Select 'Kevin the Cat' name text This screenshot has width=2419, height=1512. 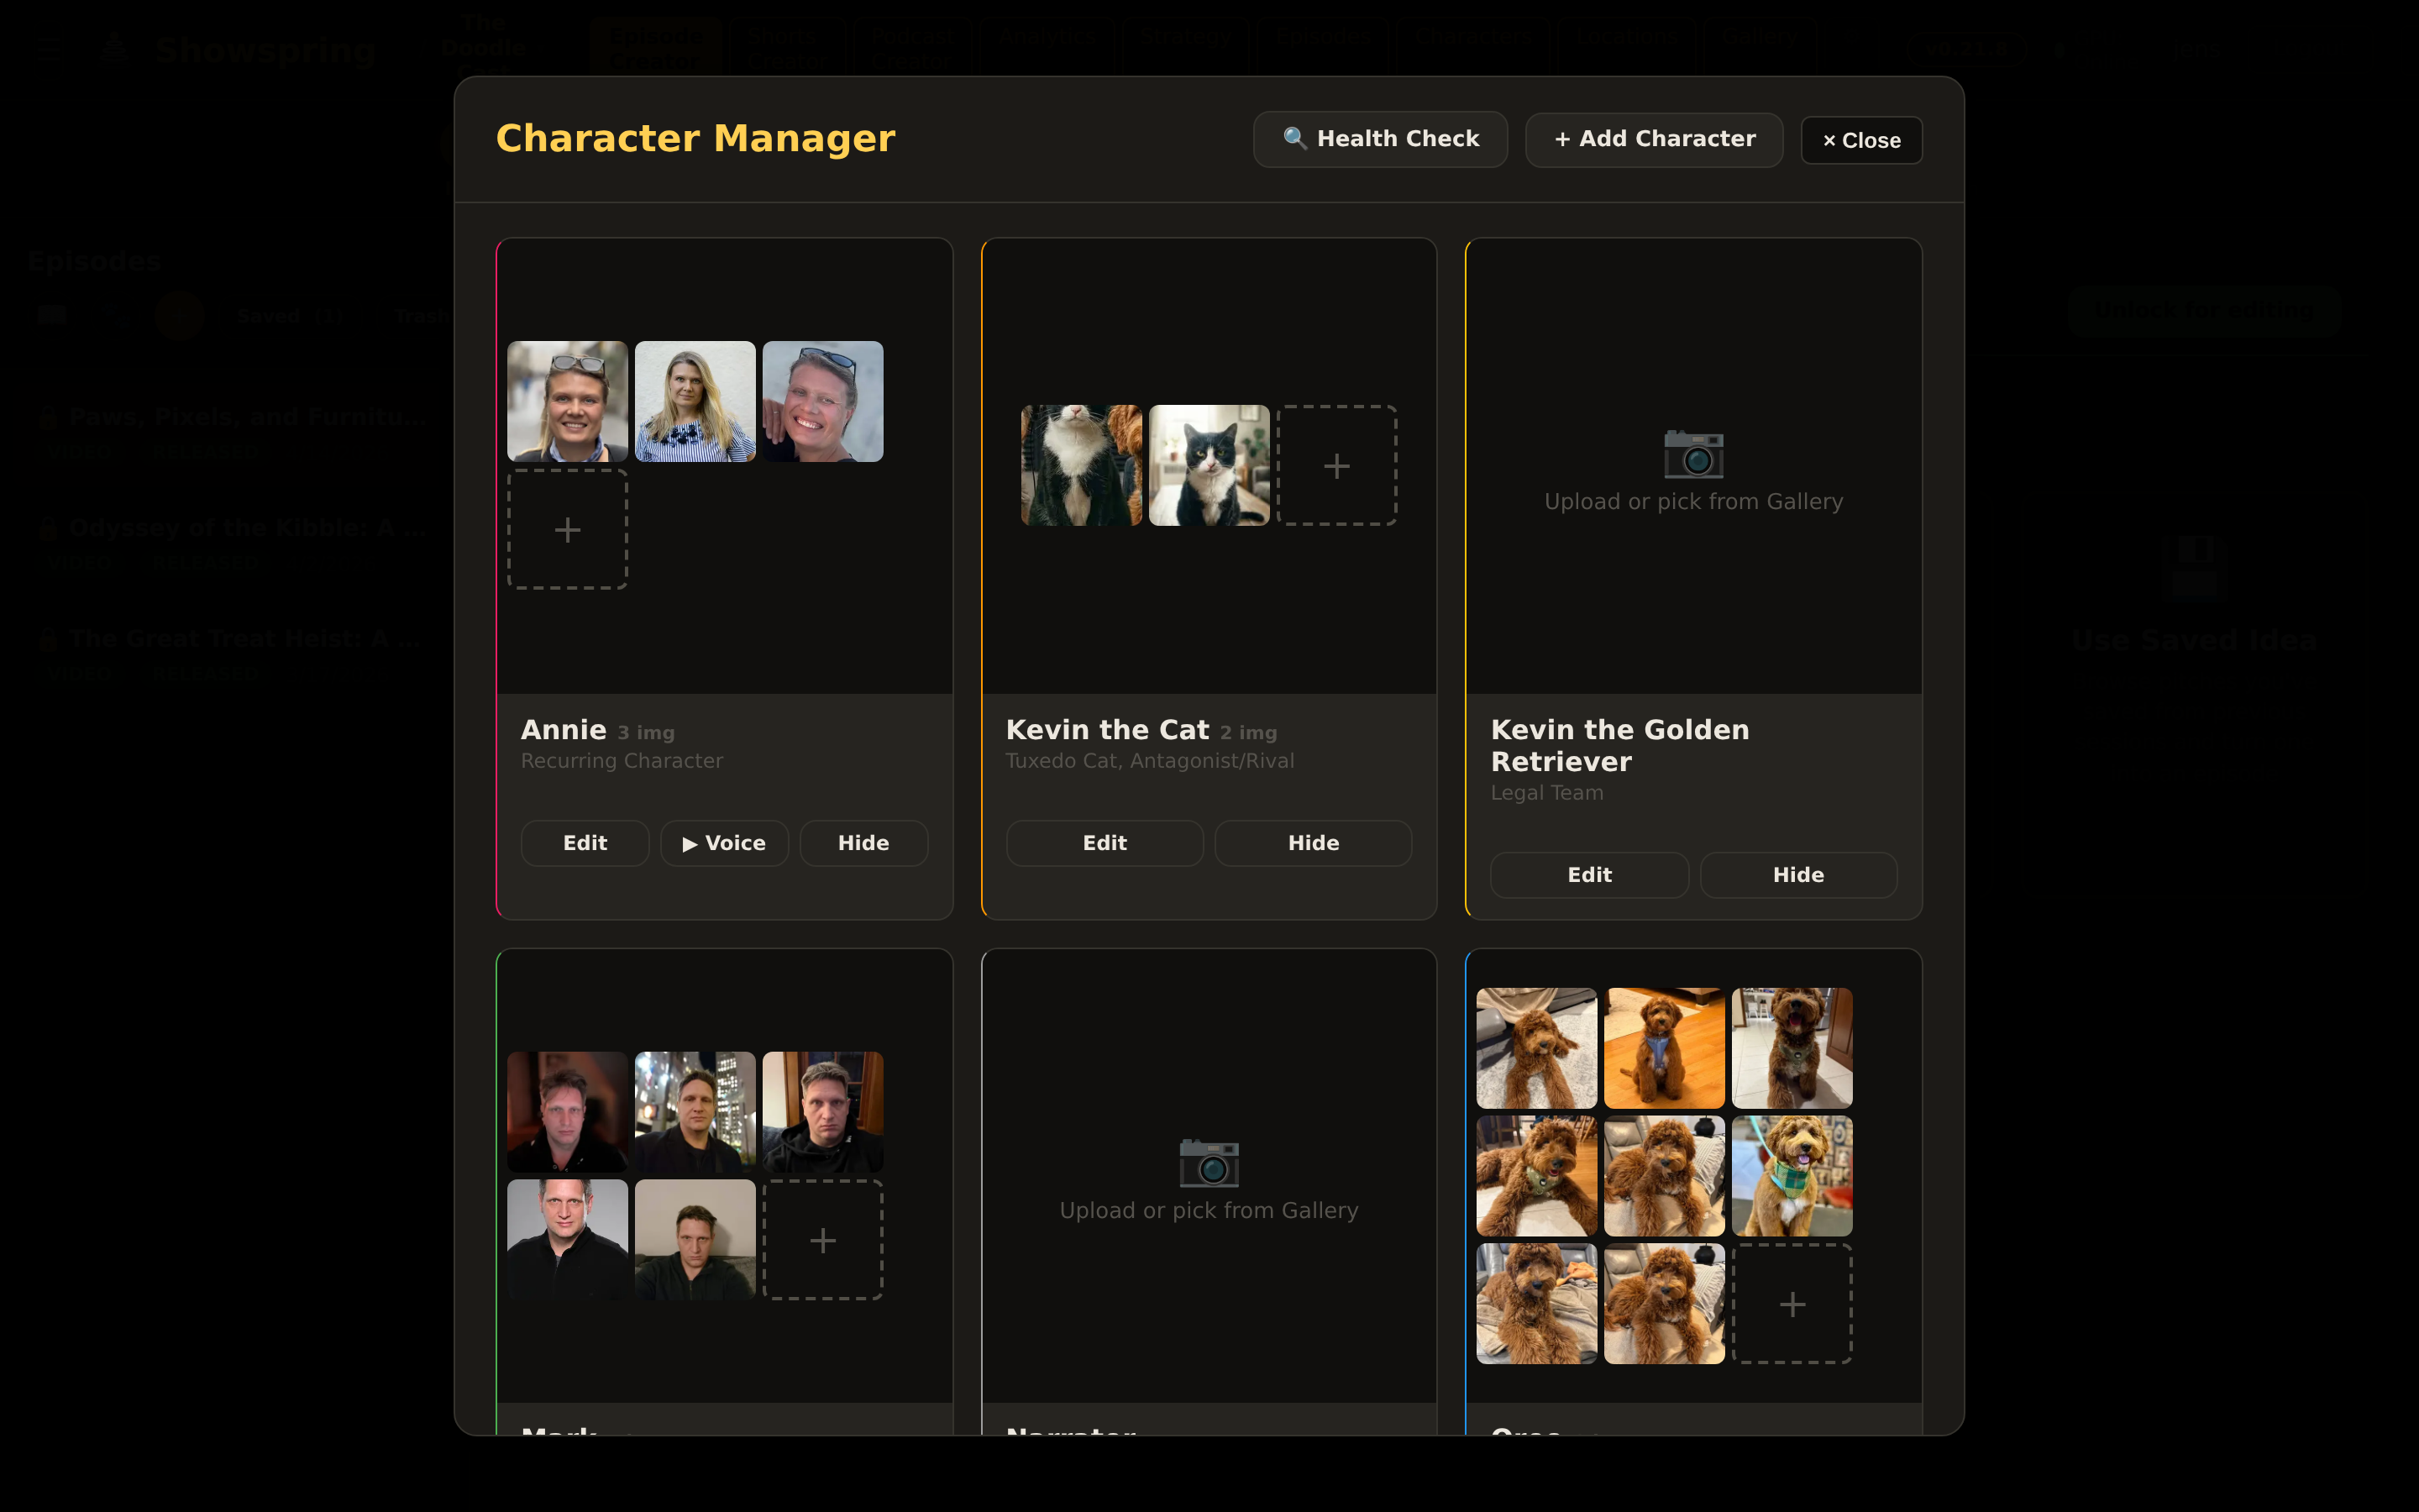[x=1108, y=730]
